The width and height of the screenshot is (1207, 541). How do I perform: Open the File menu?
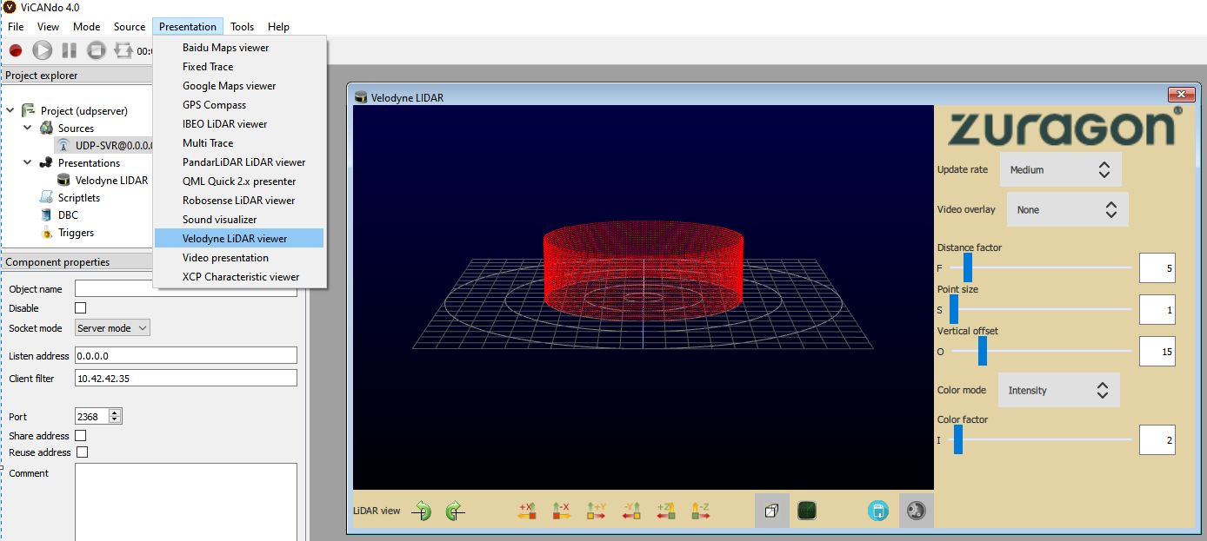point(16,27)
